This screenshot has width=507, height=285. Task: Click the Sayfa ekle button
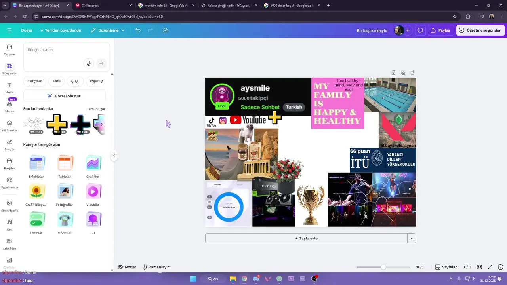[306, 238]
